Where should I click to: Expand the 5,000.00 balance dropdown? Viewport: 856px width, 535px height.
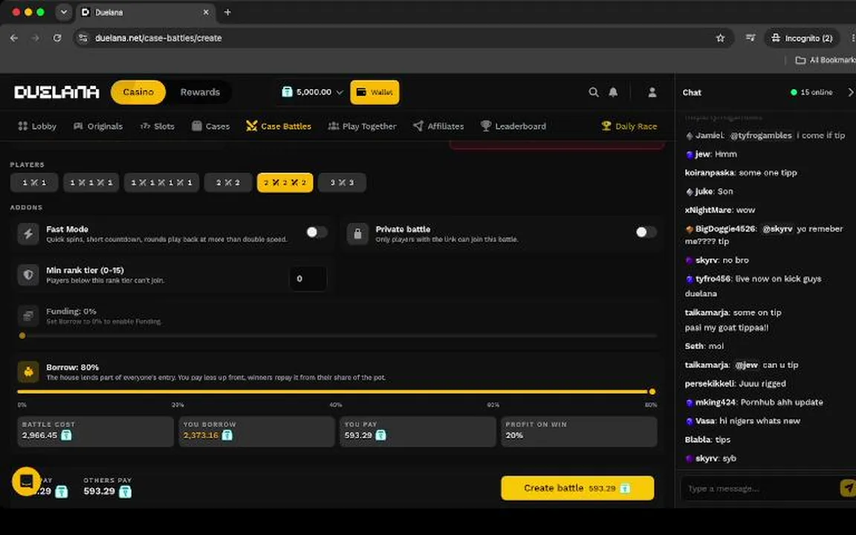312,92
